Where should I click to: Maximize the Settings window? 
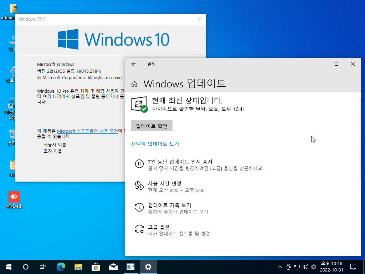pyautogui.click(x=336, y=64)
